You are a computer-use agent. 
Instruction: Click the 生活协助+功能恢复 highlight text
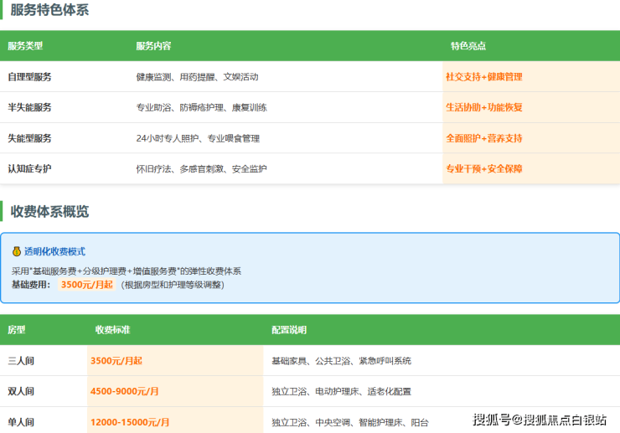pyautogui.click(x=483, y=107)
